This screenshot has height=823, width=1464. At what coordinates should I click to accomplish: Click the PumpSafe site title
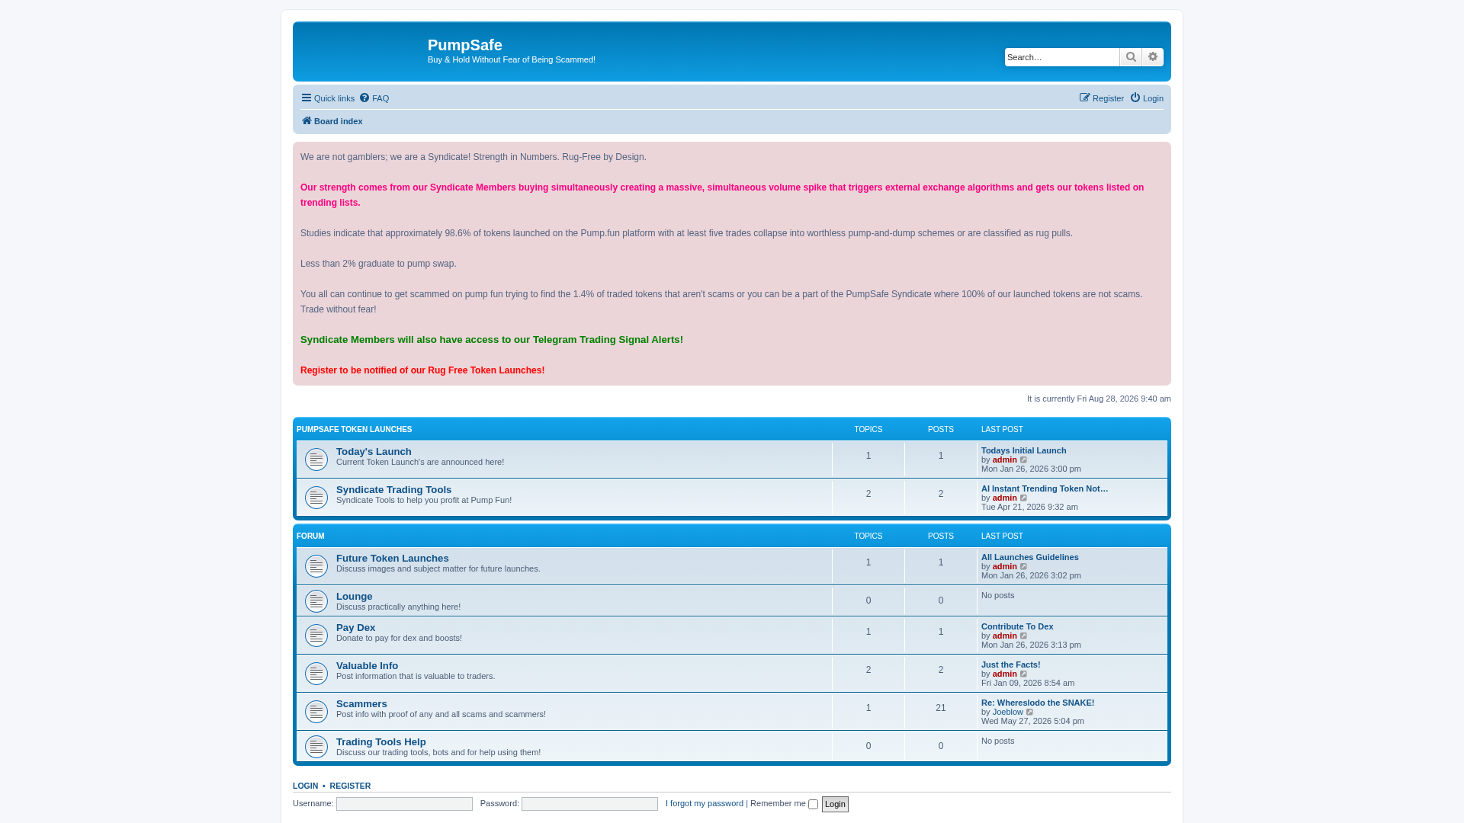tap(464, 45)
